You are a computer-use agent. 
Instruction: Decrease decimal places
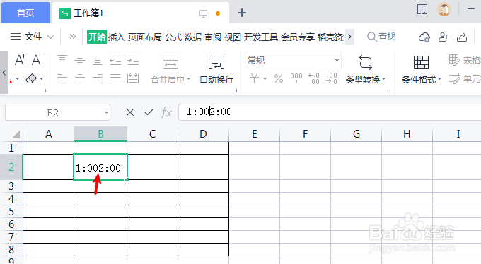point(332,79)
